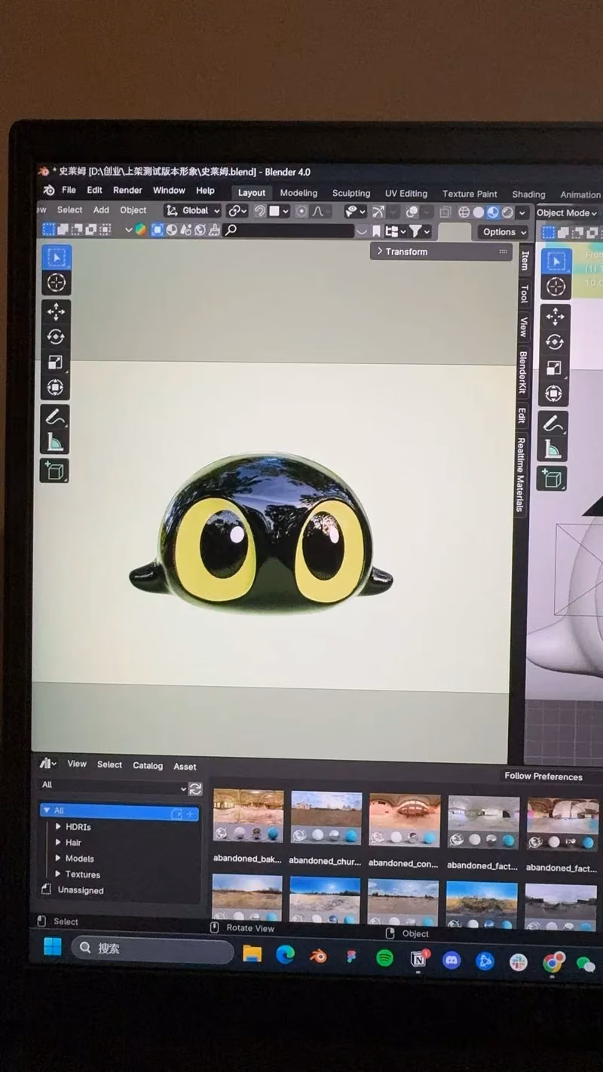Toggle viewport gizmos display

point(378,212)
